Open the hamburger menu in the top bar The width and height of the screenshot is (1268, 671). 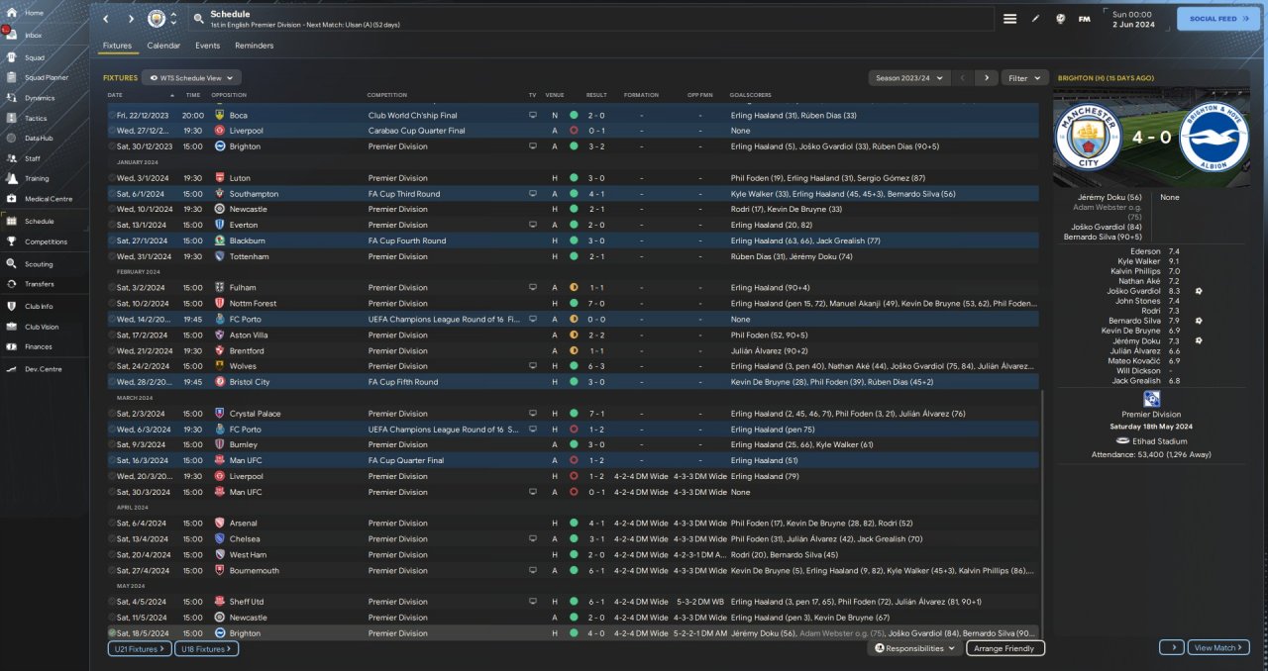1009,19
